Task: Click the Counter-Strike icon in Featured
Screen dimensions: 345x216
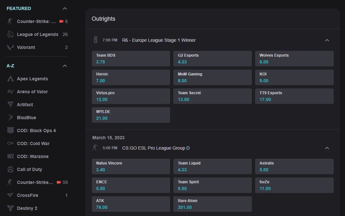Action: click(10, 21)
